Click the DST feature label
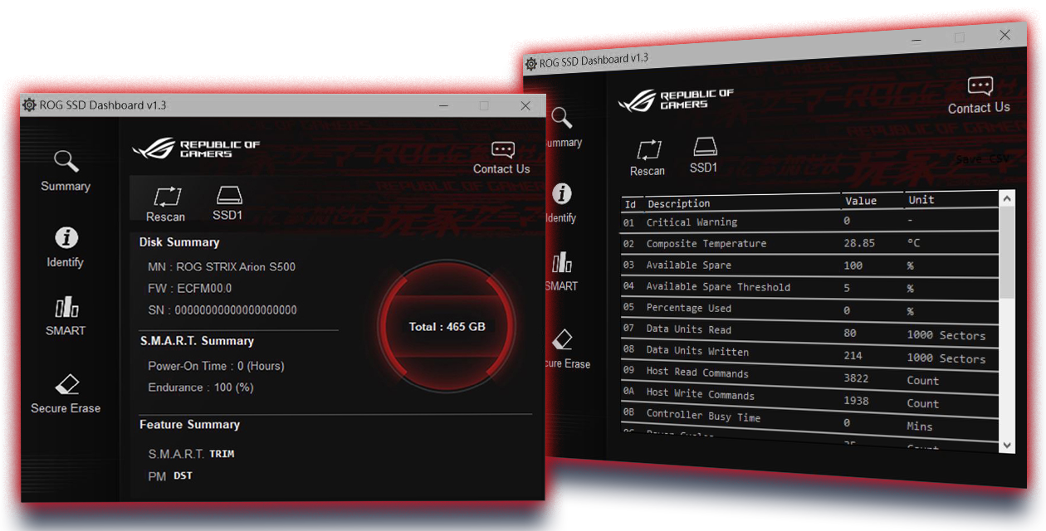1046x531 pixels. coord(183,476)
